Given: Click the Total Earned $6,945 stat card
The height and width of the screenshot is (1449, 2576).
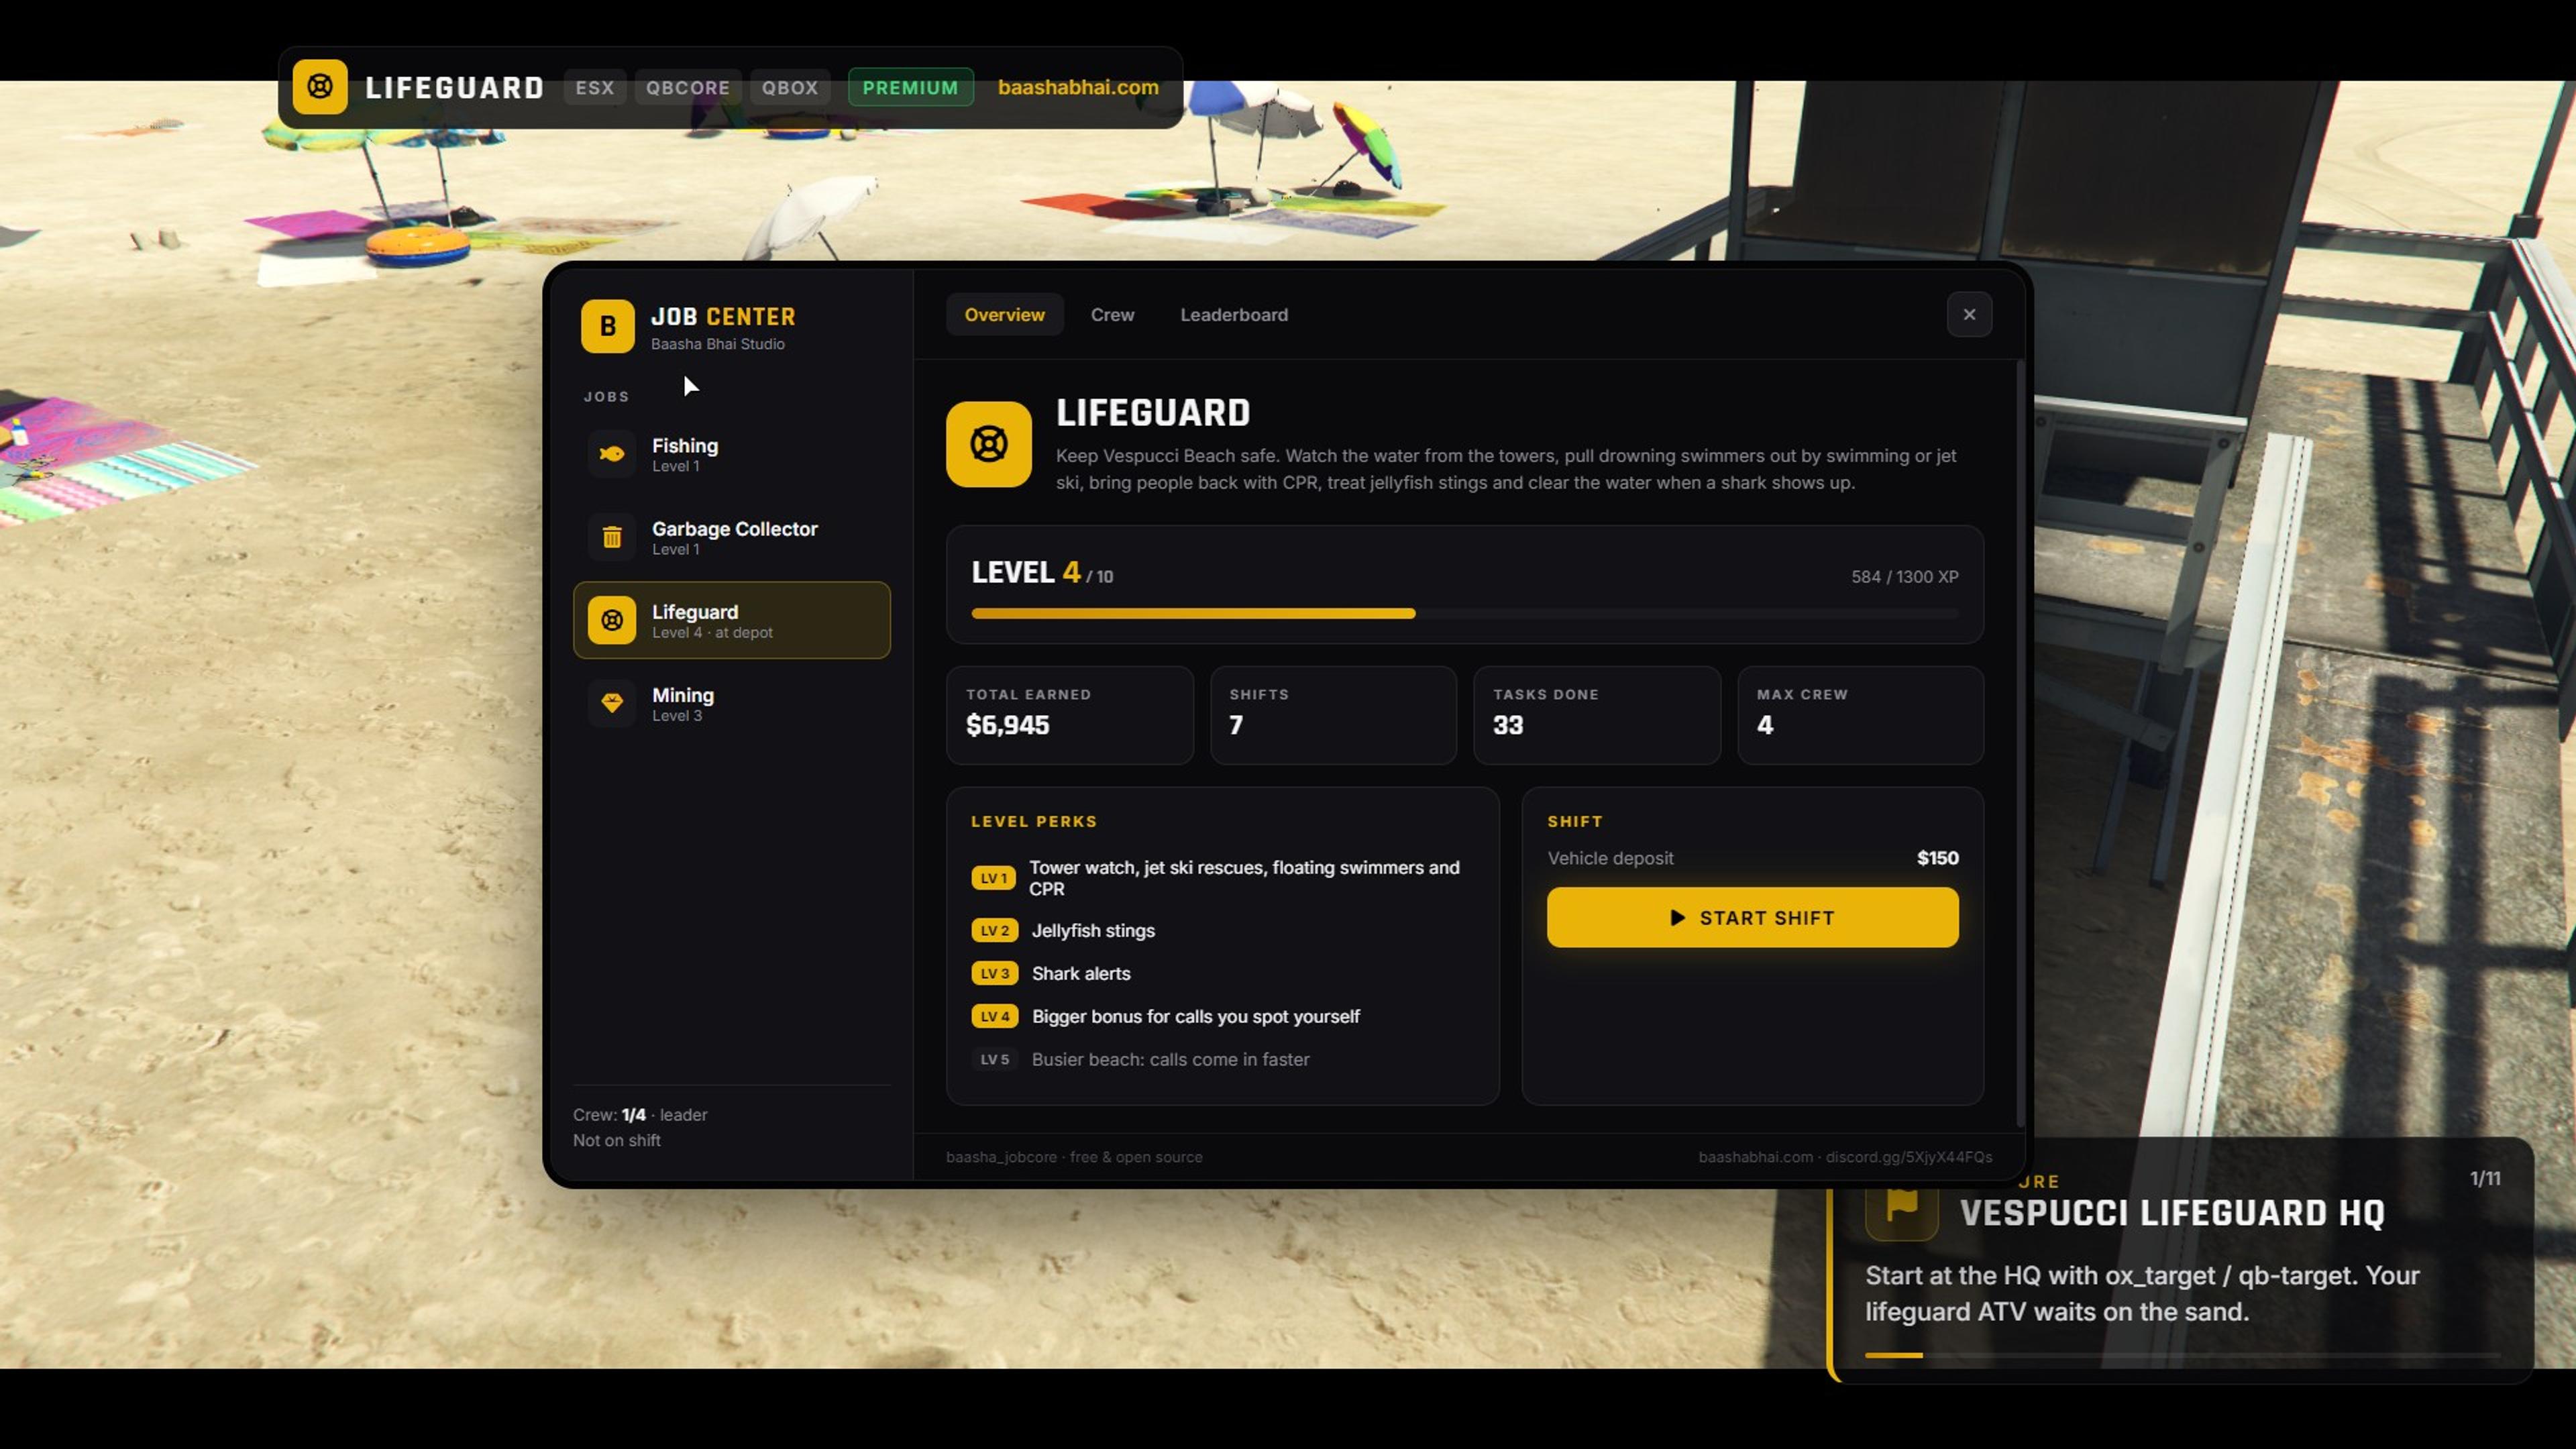Looking at the screenshot, I should [1069, 715].
